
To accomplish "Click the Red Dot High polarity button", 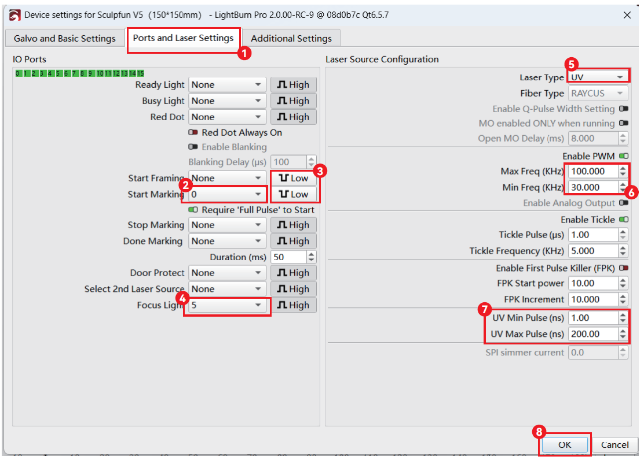I will tap(294, 117).
